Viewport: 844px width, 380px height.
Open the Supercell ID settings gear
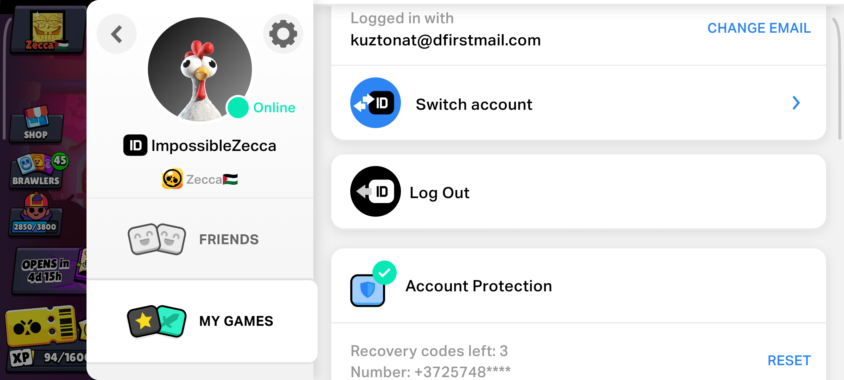[x=283, y=33]
